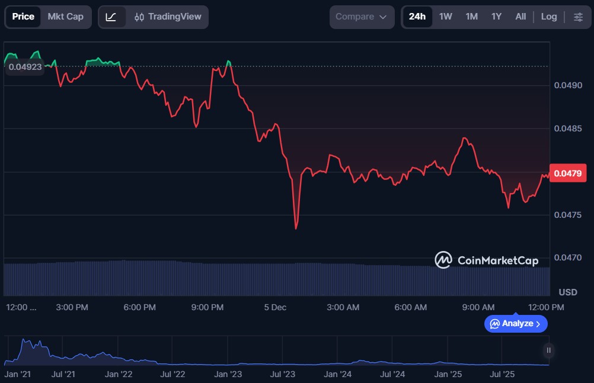Click the 0.04923 opening price label
The height and width of the screenshot is (383, 594).
(x=25, y=67)
